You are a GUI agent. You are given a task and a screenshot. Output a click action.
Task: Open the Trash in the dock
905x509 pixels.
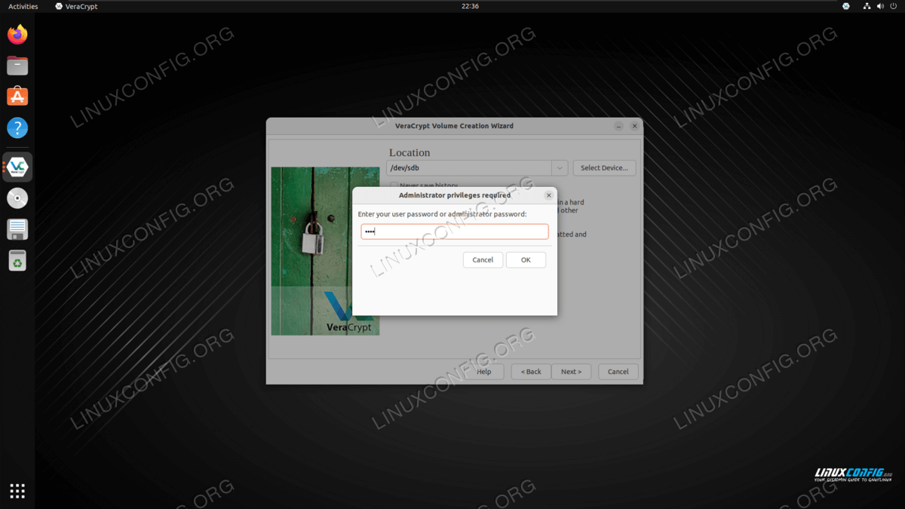point(17,260)
